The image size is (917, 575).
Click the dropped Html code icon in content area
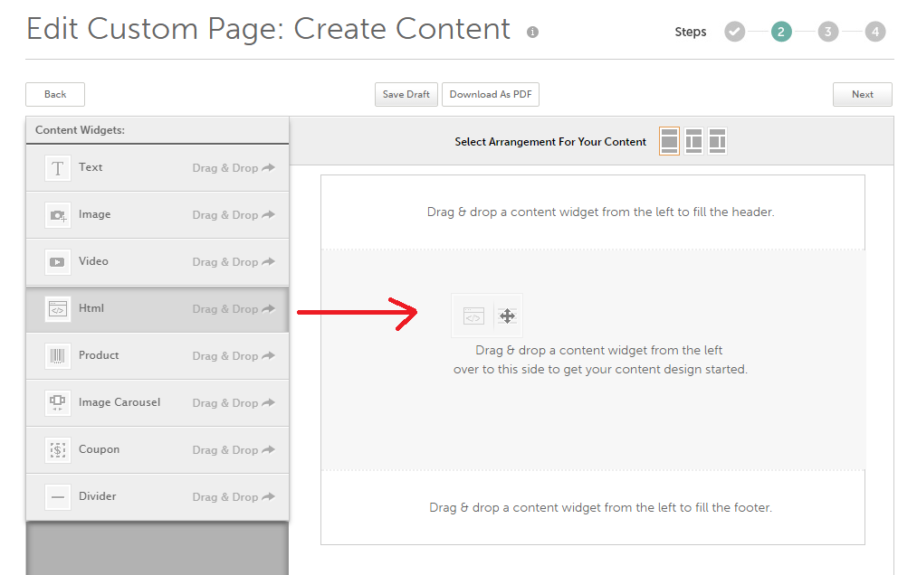pyautogui.click(x=473, y=316)
